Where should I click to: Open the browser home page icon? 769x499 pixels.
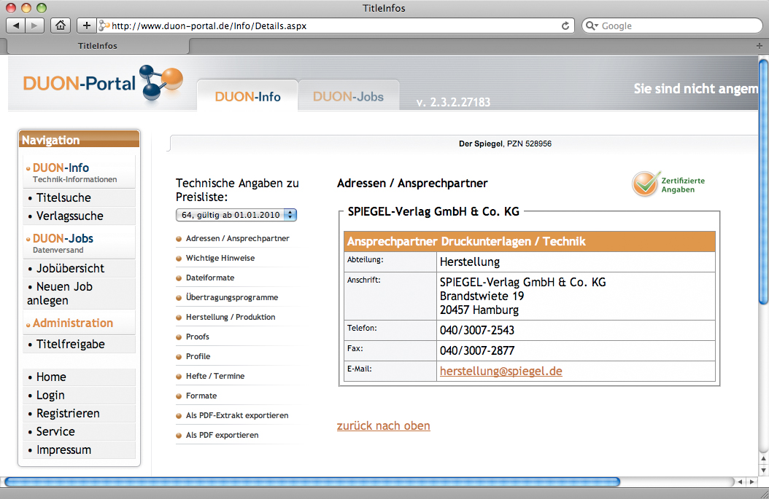point(61,25)
